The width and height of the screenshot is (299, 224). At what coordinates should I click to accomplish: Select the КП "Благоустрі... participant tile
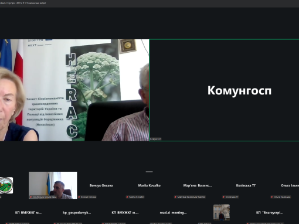(x=270, y=212)
